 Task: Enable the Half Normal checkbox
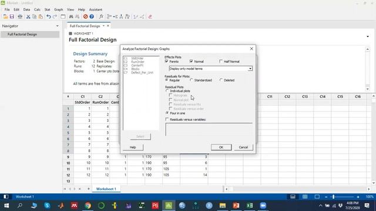tap(221, 62)
